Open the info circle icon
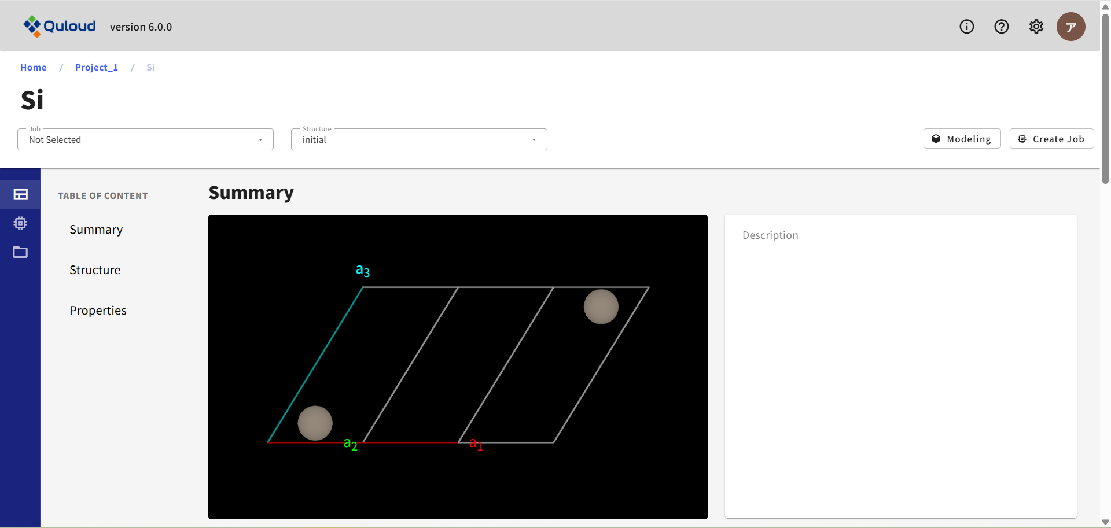Screen dimensions: 1111x528 (966, 27)
